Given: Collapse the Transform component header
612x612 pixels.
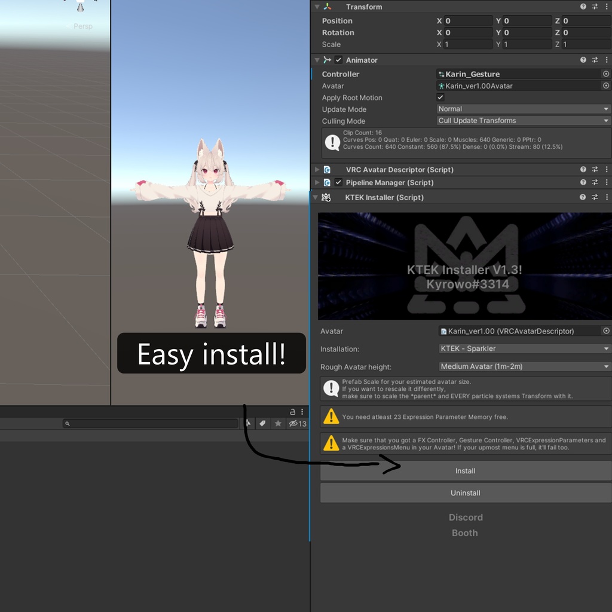Looking at the screenshot, I should [x=317, y=7].
